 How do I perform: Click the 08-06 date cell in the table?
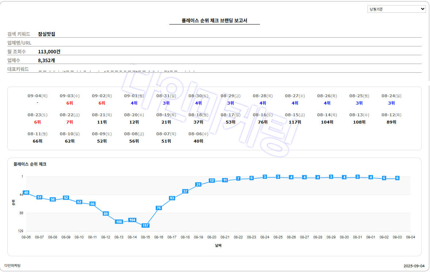[198, 134]
